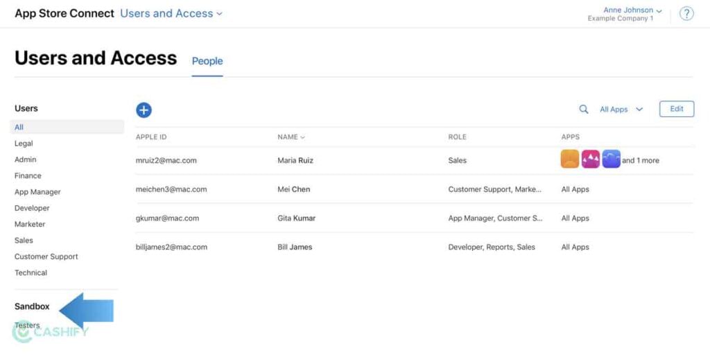The width and height of the screenshot is (710, 355).
Task: Select the All users filter
Action: tap(67, 128)
